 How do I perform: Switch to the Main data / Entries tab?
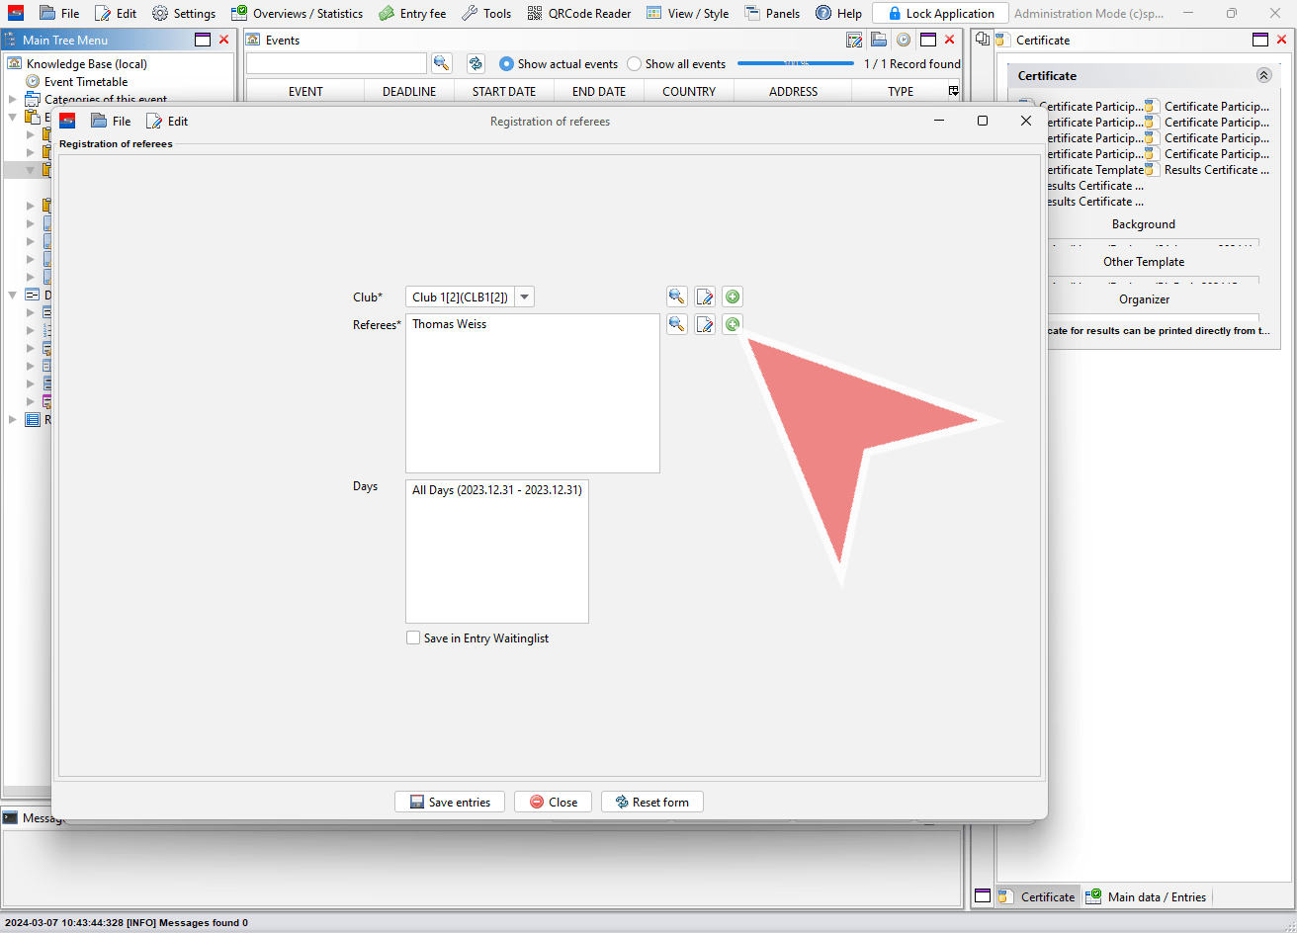pos(1146,896)
